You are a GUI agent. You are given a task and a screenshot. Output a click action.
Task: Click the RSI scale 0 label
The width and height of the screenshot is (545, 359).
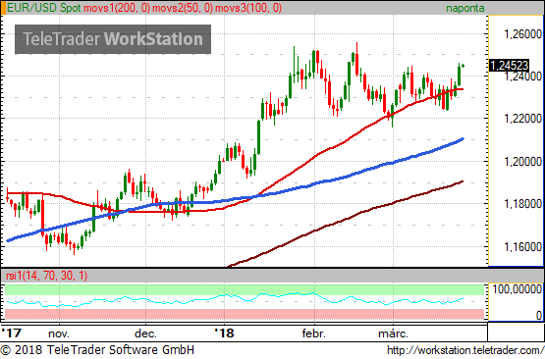pos(538,315)
